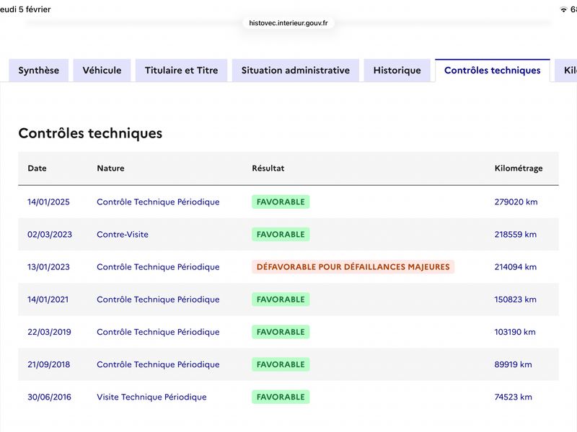577x432 pixels.
Task: Click Favorable badge for 30/06/2016
Action: click(281, 397)
